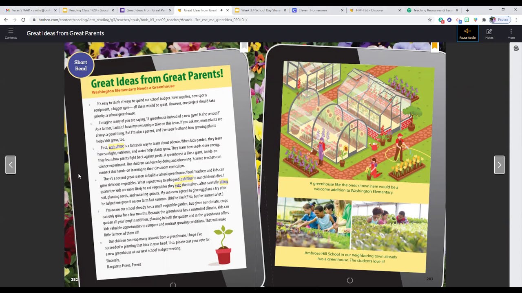Reload the current page
The image size is (522, 293).
(x=23, y=20)
